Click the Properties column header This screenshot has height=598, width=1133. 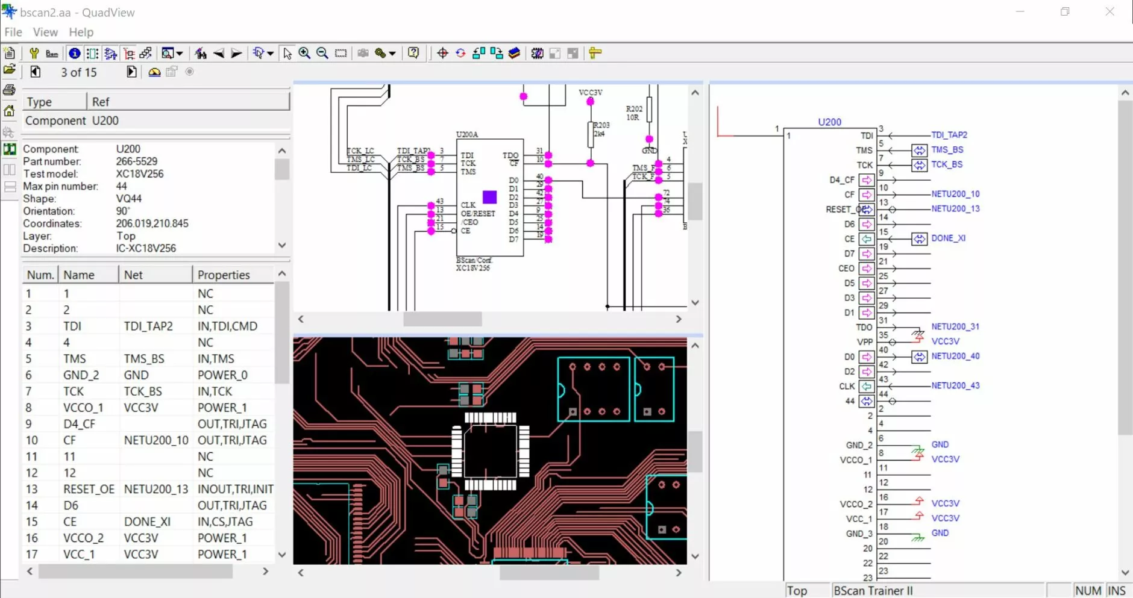pos(234,275)
